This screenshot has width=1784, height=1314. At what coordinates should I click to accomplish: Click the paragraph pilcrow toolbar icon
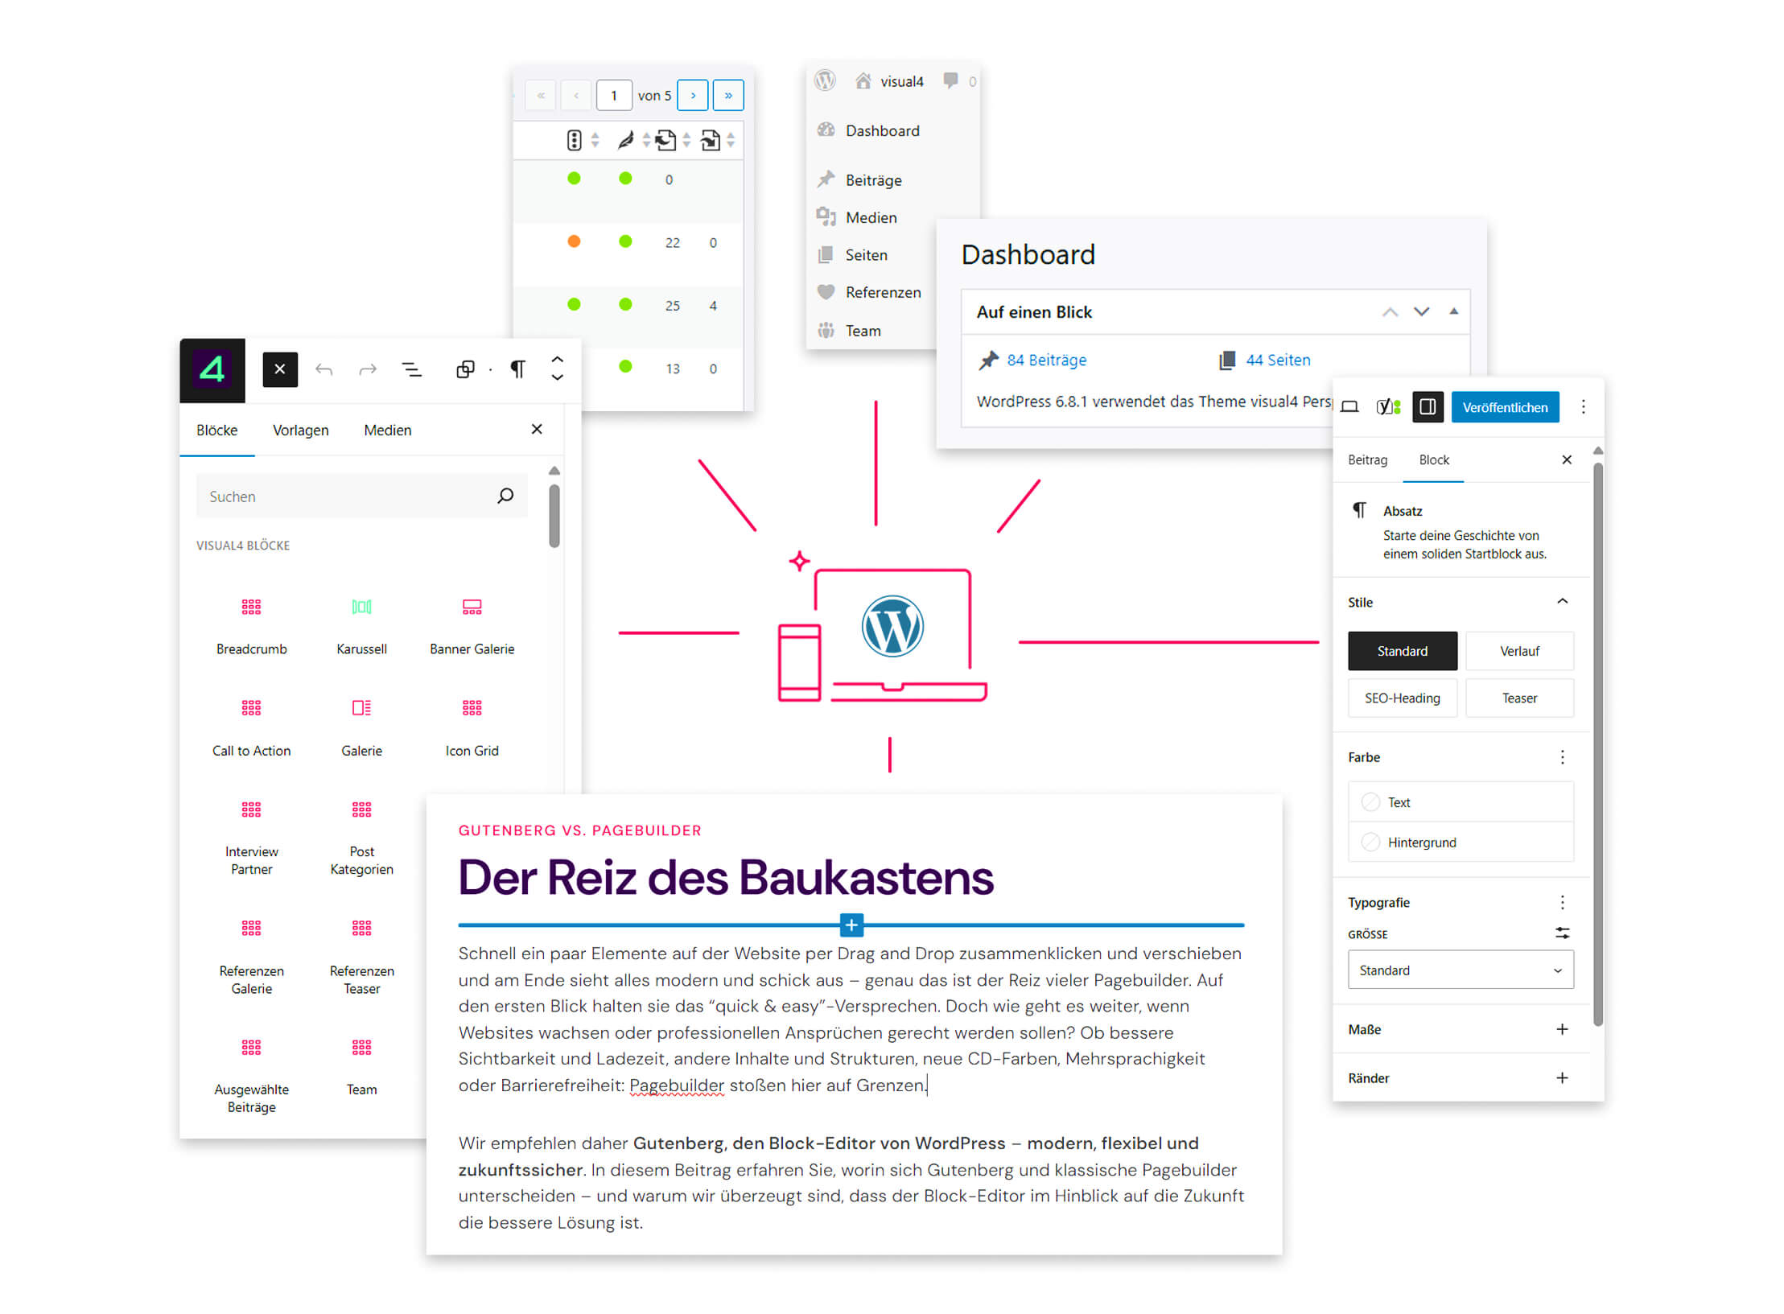[x=517, y=369]
